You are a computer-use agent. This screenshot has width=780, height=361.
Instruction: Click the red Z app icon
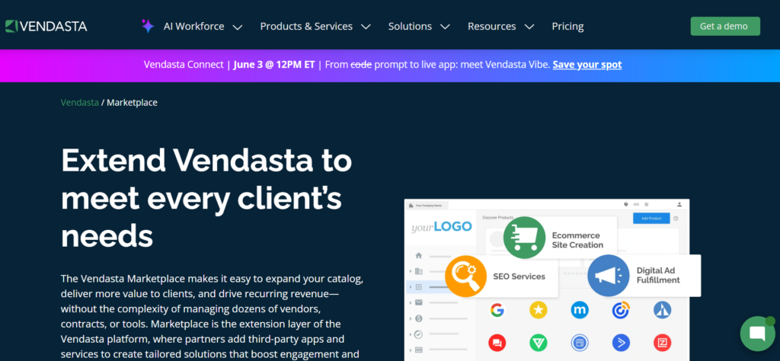click(x=662, y=343)
